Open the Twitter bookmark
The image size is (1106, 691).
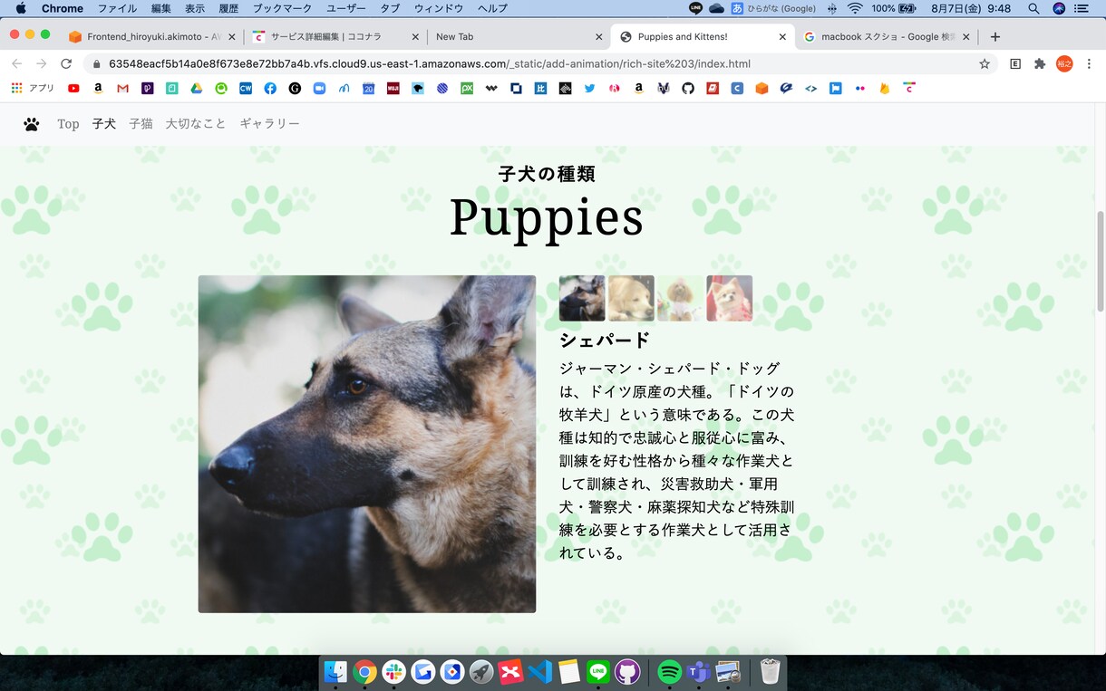coord(589,88)
